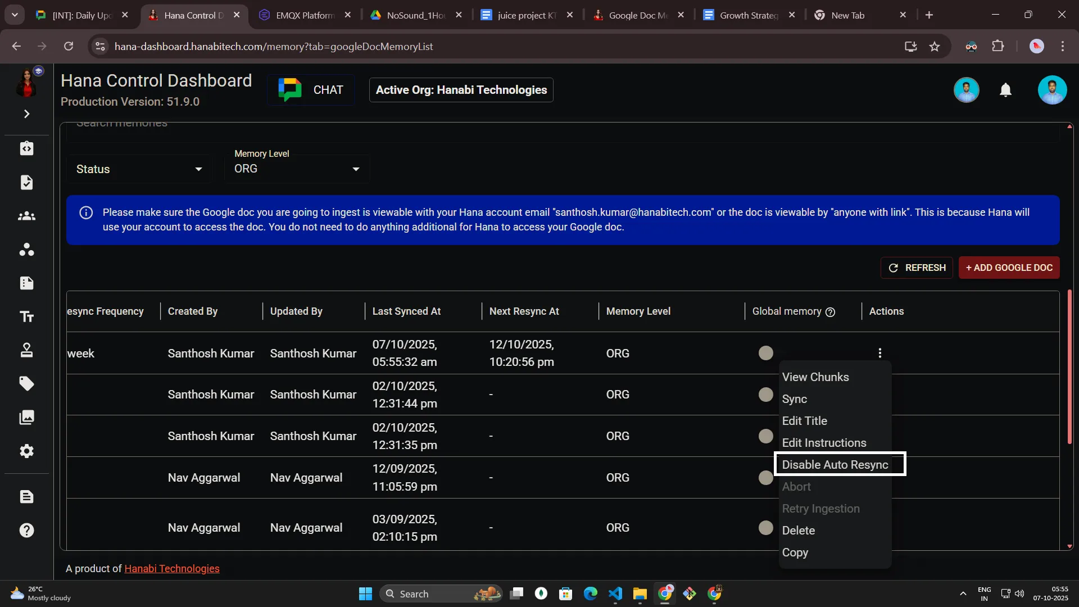Screen dimensions: 1079x607
Task: Open the Memory Level ORG dropdown
Action: click(x=297, y=169)
